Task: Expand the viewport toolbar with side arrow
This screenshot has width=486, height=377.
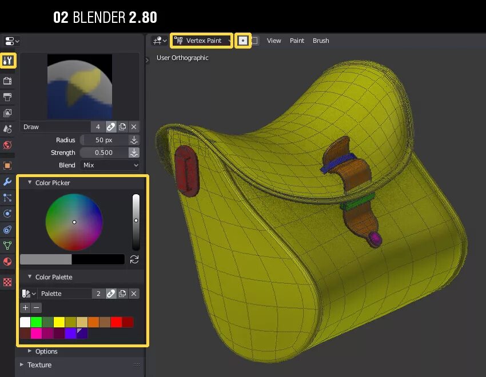Action: click(x=147, y=61)
